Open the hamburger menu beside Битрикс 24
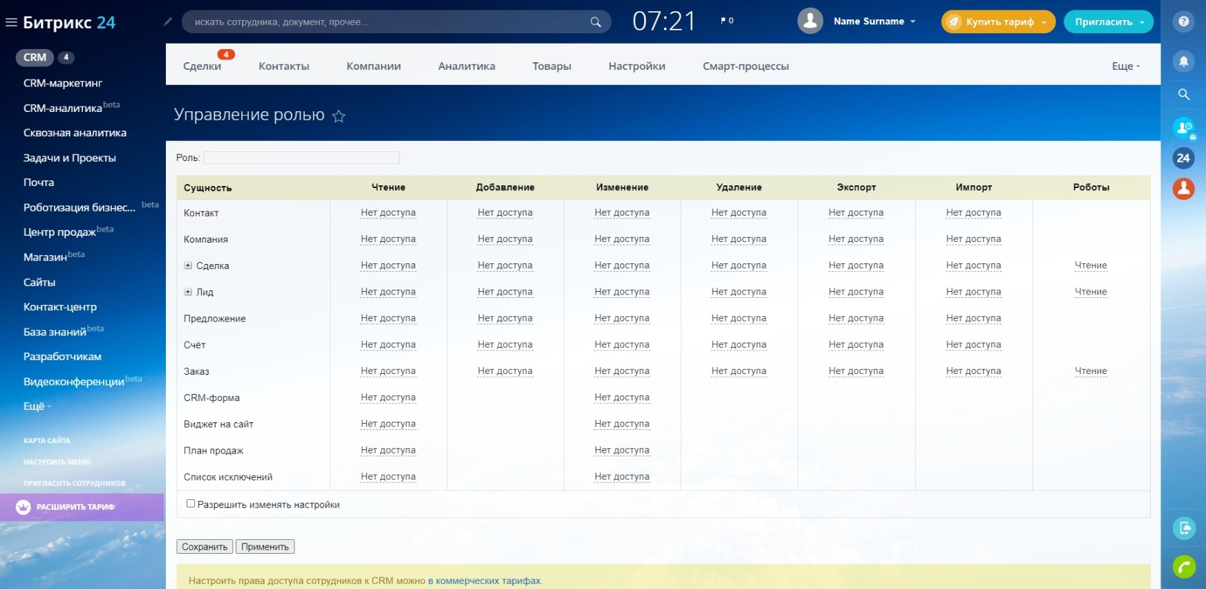Screen dimensions: 1206x589 click(x=11, y=22)
